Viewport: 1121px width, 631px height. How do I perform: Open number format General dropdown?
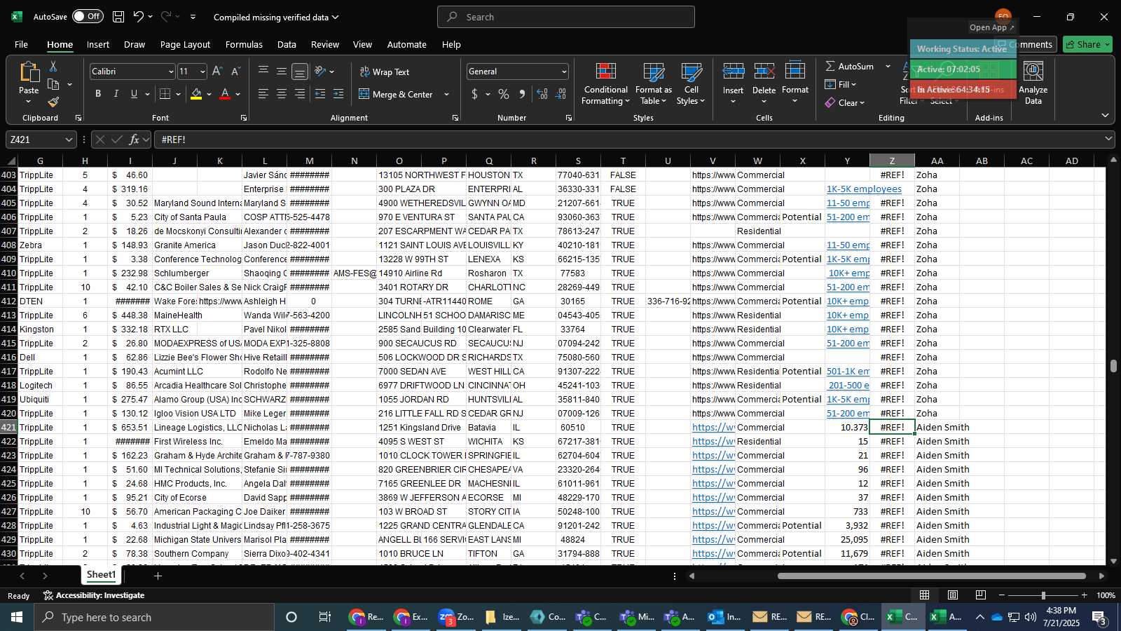pyautogui.click(x=564, y=72)
